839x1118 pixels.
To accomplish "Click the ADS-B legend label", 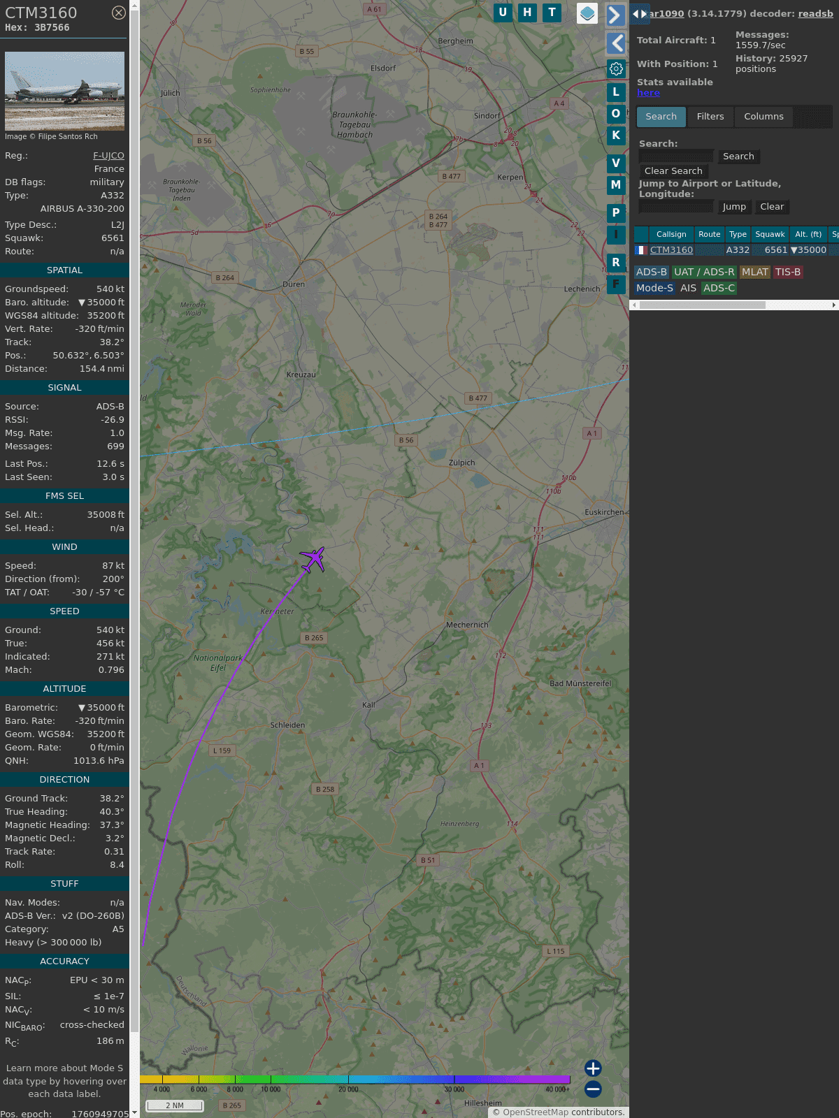I will point(652,273).
